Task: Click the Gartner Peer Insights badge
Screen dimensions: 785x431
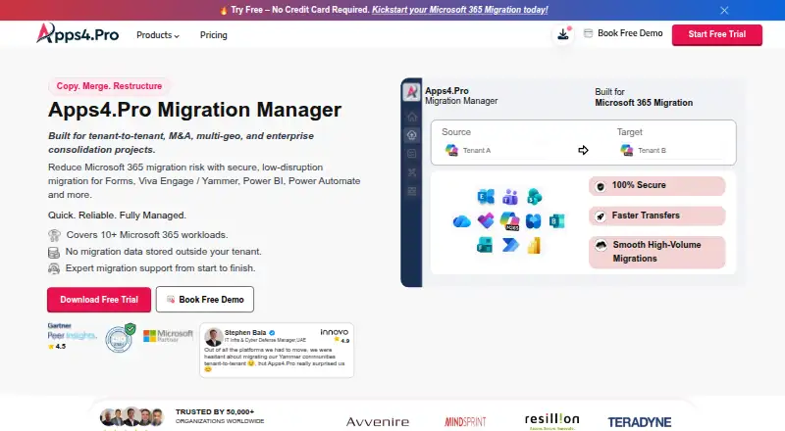Action: click(x=73, y=336)
